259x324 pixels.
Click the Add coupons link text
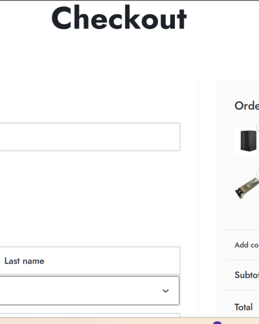click(x=247, y=245)
